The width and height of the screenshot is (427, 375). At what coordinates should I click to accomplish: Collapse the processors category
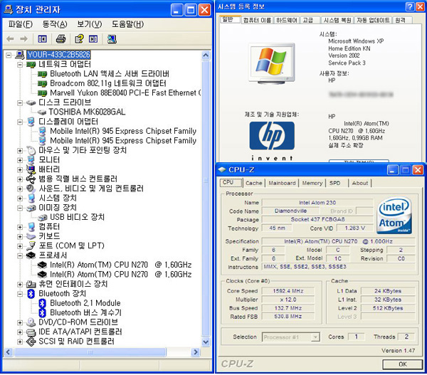[20, 255]
